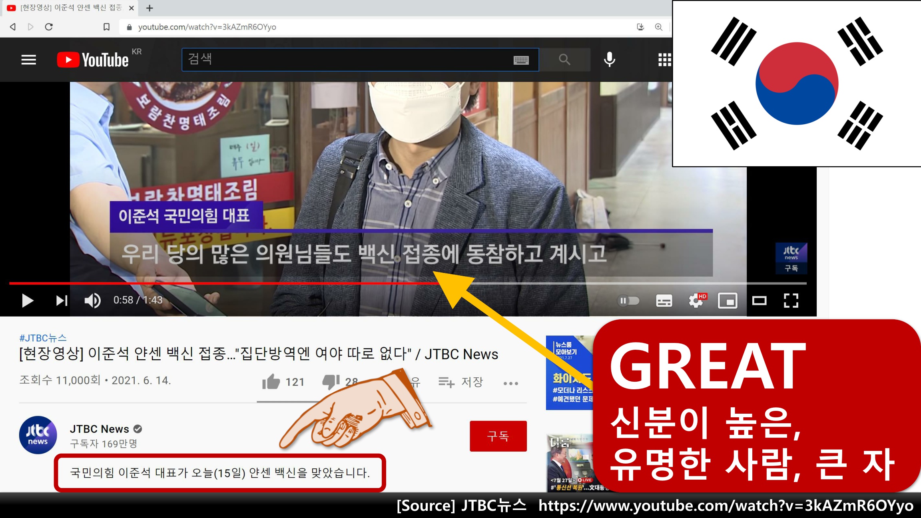Open the 뉴스룸 모아보기 suggested video thumbnail
921x518 pixels.
point(569,373)
